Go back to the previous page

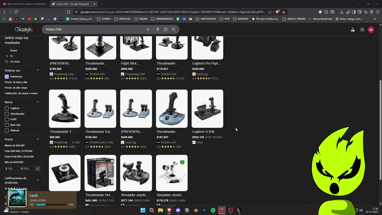(x=4, y=12)
